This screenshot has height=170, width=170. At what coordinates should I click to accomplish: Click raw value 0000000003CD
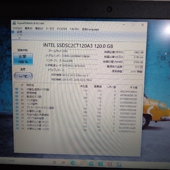click(128, 99)
